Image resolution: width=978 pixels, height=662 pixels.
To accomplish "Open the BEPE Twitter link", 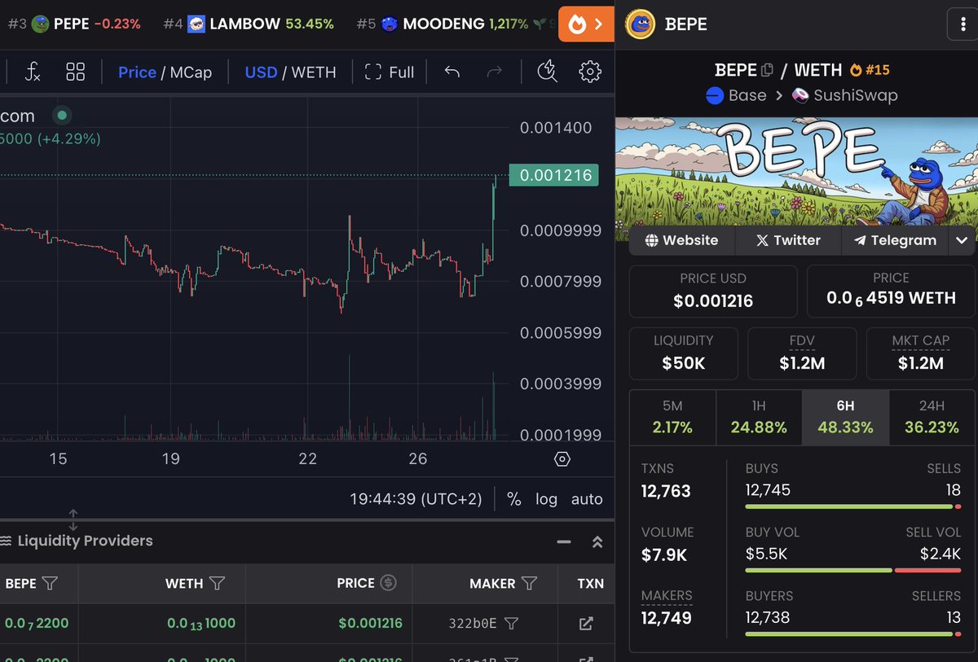I will point(788,240).
